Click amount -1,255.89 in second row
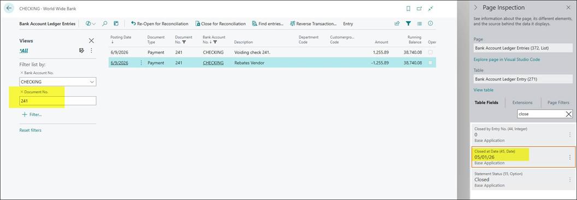The image size is (577, 200). tap(380, 63)
